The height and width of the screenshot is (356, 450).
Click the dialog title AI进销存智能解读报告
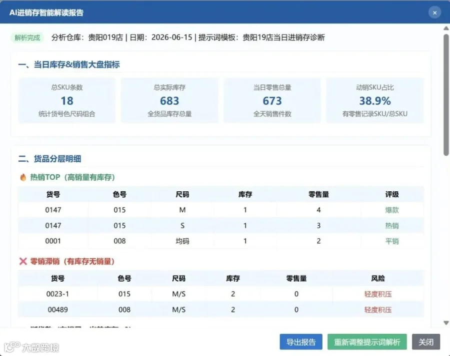click(46, 12)
